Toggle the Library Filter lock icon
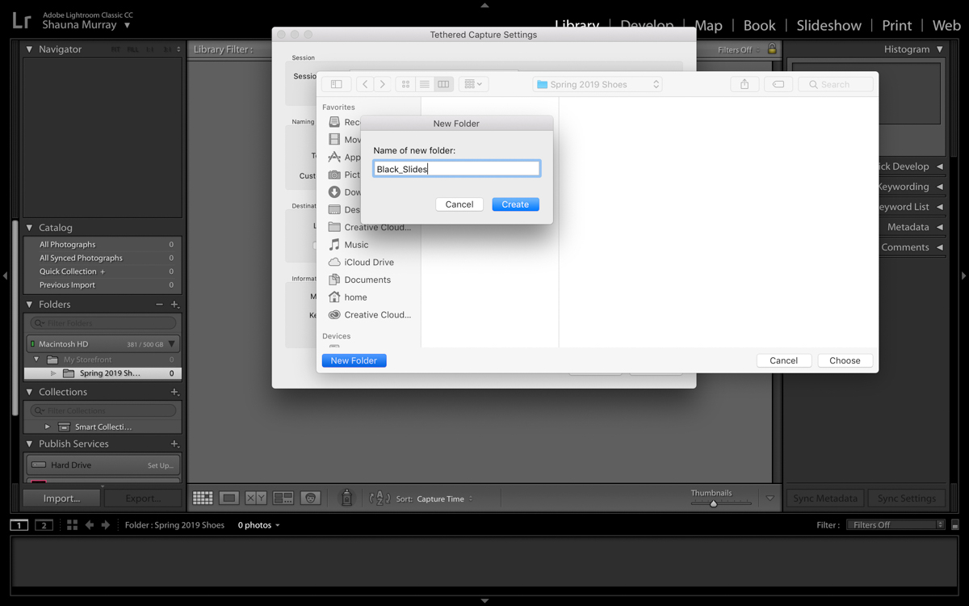The height and width of the screenshot is (606, 969). 772,49
